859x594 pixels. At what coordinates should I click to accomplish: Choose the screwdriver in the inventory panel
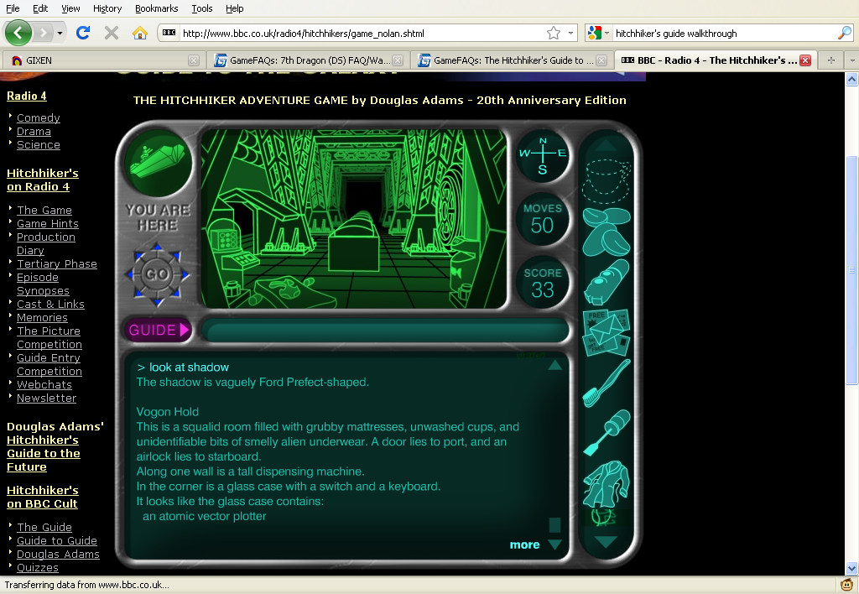coord(606,430)
